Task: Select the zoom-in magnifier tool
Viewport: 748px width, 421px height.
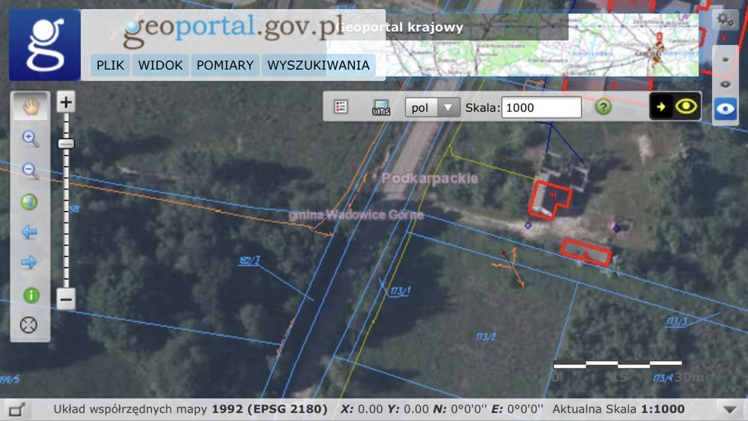Action: [x=30, y=139]
